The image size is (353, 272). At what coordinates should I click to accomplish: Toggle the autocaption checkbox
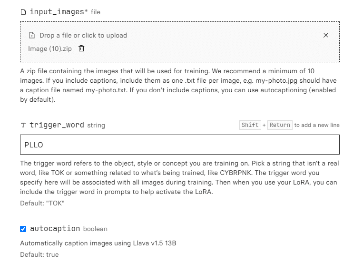(x=23, y=229)
